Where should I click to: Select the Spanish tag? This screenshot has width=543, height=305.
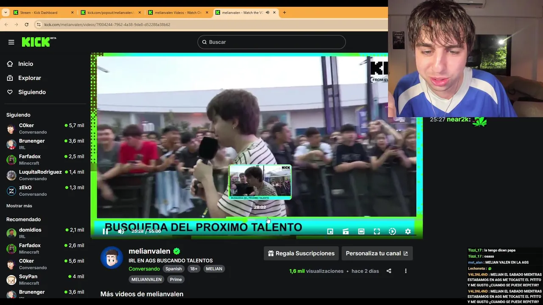pyautogui.click(x=174, y=269)
